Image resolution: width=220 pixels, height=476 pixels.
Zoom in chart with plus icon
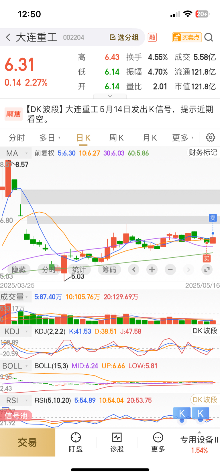152,269
